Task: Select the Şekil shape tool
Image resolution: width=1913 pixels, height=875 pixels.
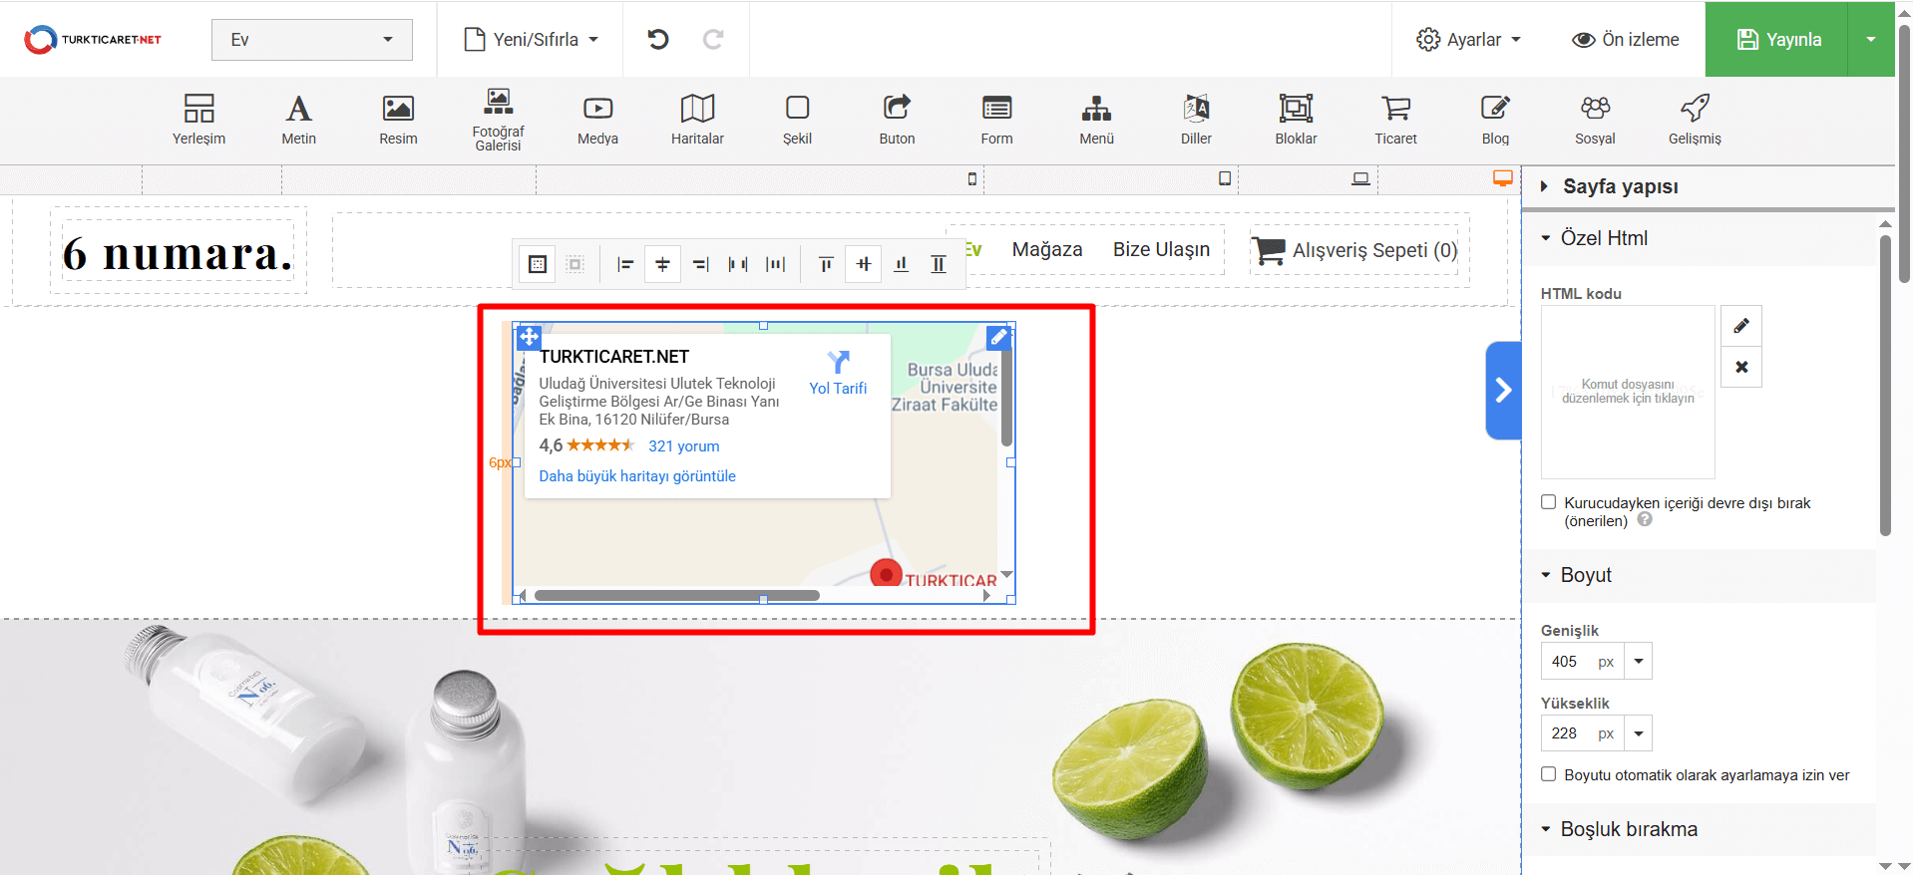Action: (797, 120)
